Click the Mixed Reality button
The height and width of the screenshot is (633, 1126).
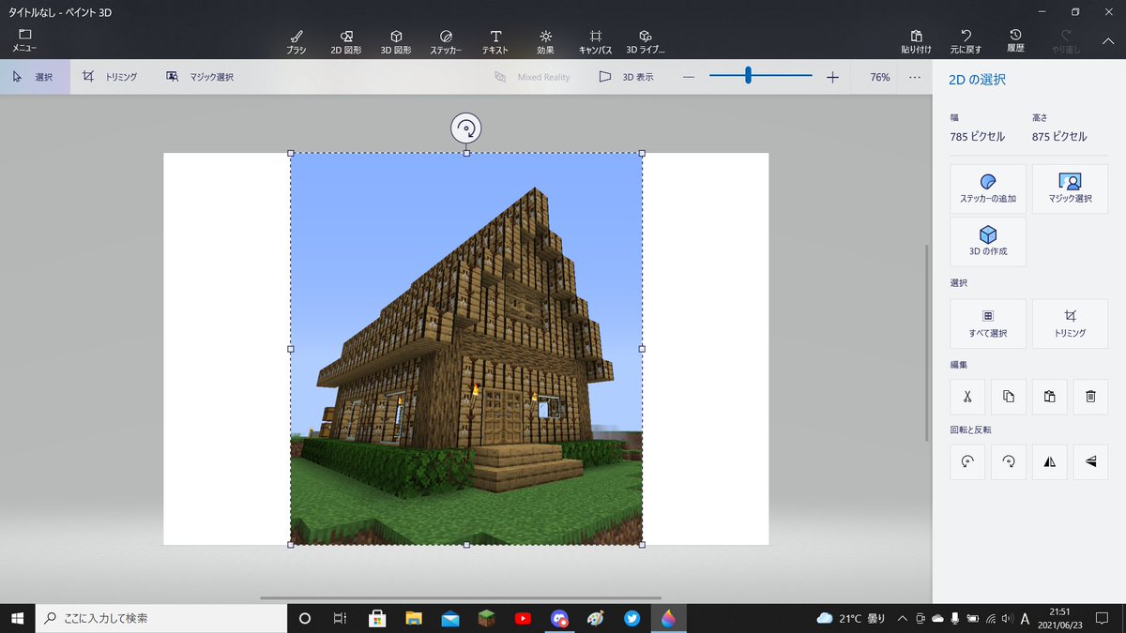(532, 77)
